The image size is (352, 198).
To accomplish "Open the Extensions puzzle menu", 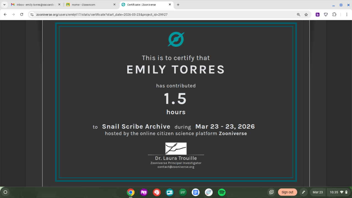I will point(334,15).
